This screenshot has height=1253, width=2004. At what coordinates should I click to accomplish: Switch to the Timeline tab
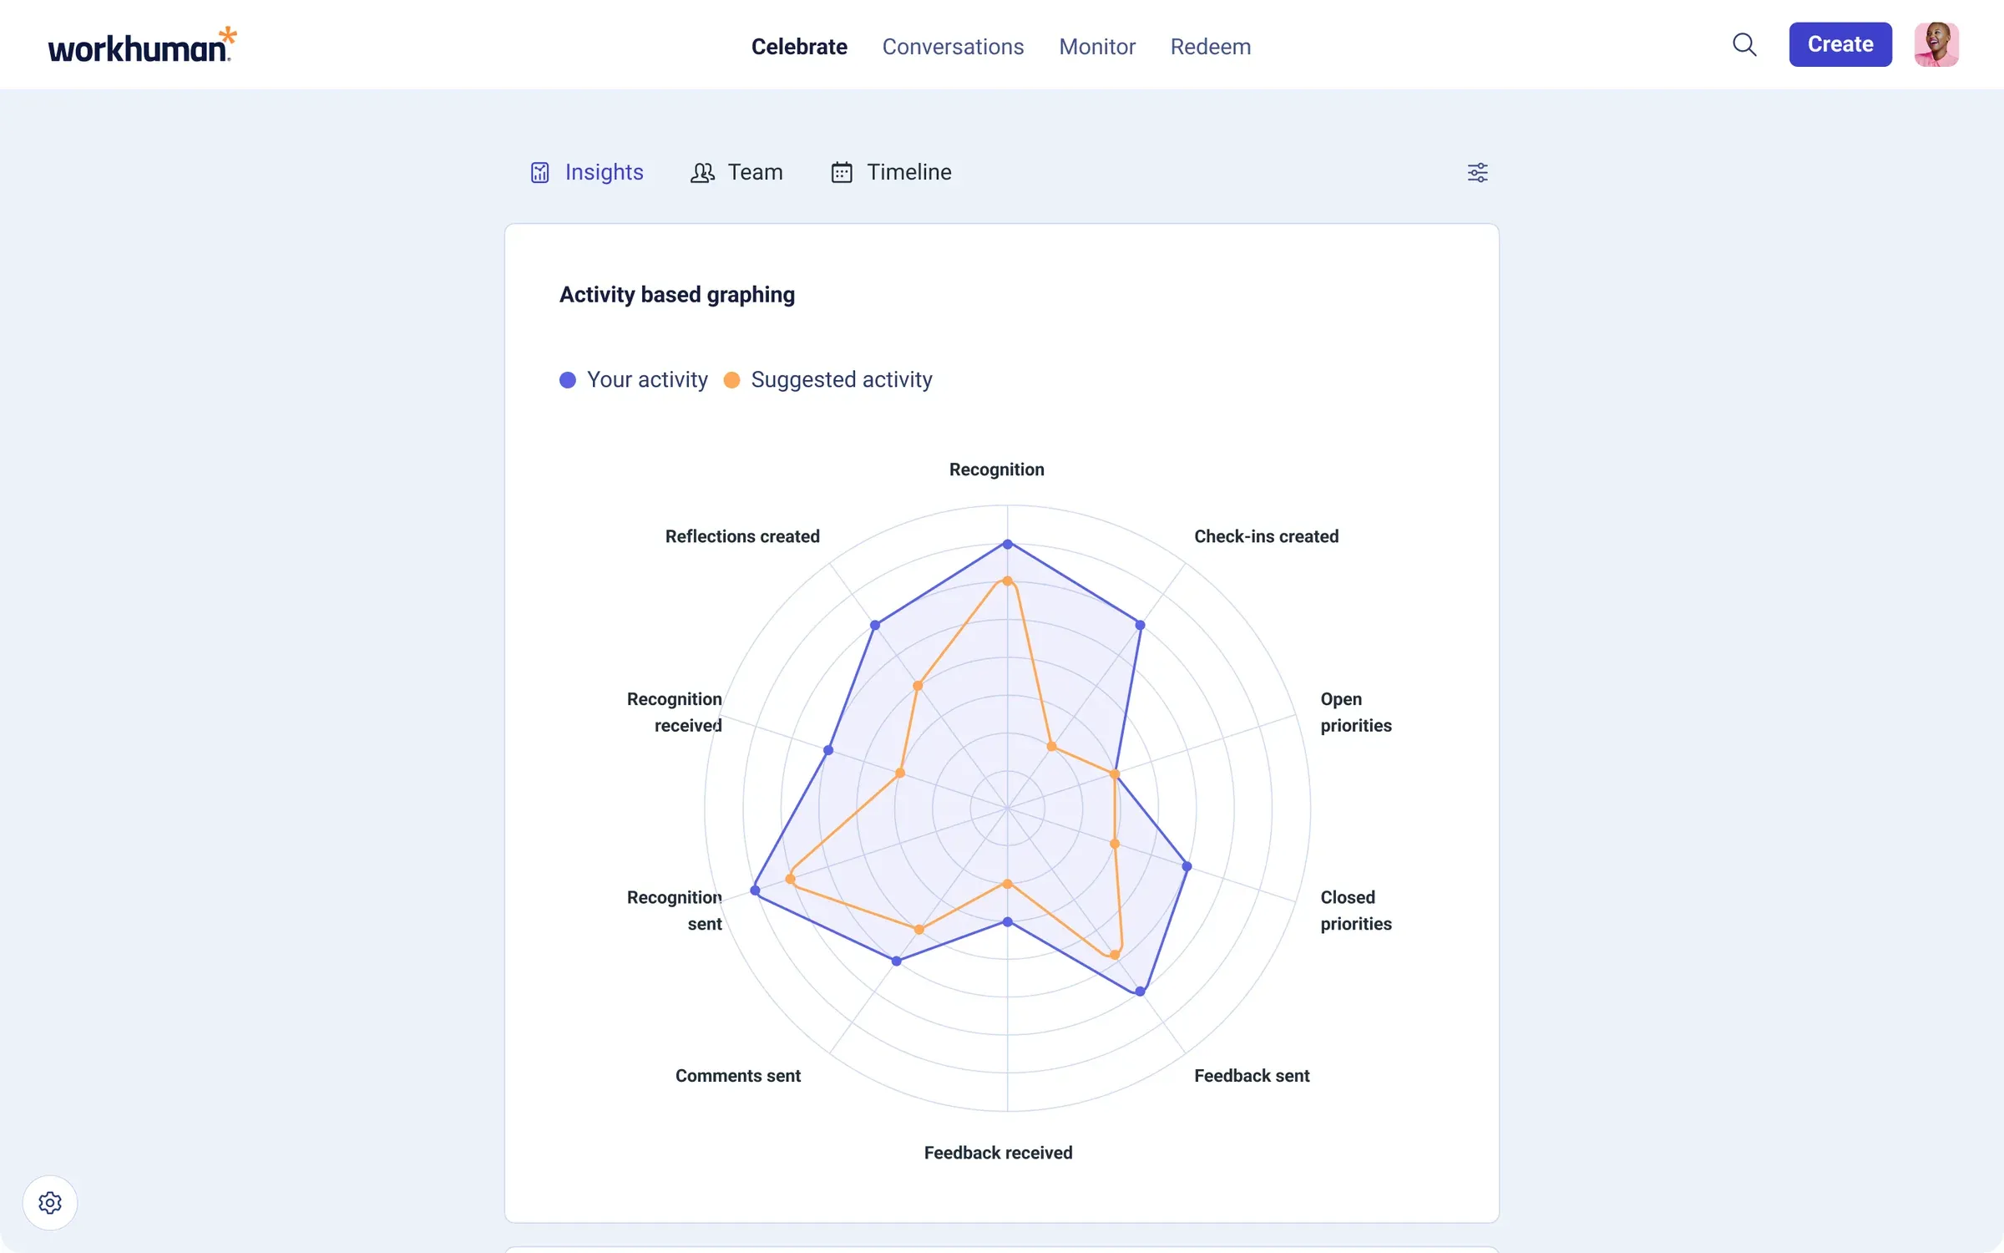tap(891, 172)
